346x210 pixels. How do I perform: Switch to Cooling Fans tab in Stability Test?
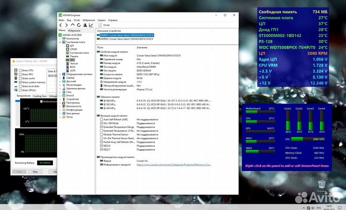pyautogui.click(x=40, y=96)
